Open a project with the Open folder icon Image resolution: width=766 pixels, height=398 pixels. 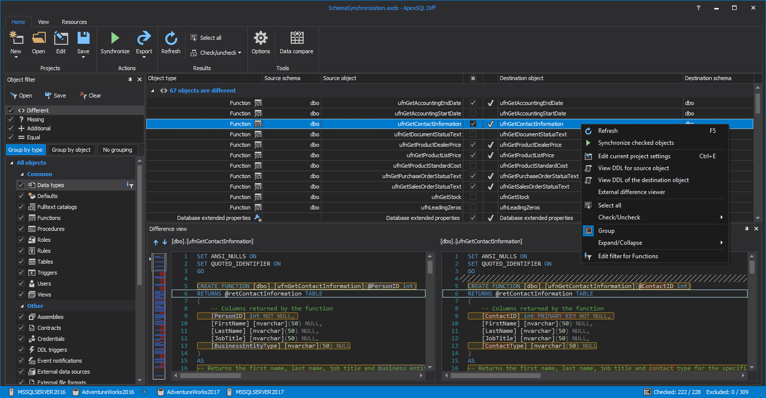(38, 38)
